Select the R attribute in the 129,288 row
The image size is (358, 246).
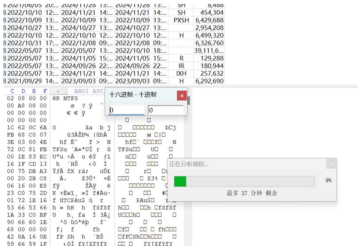(x=181, y=58)
